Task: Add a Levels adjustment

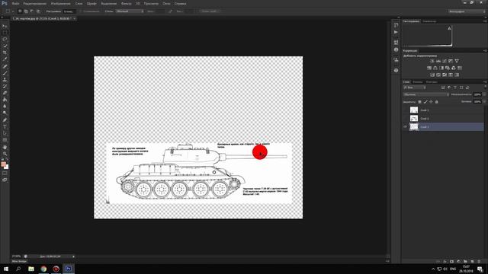Action: (438, 61)
